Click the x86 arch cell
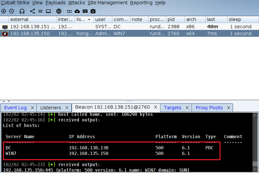259x173 pixels. [190, 27]
